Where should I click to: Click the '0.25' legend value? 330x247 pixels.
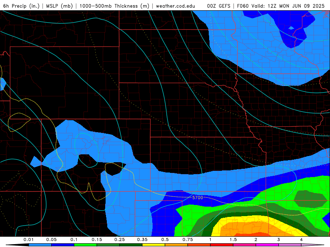(120, 240)
